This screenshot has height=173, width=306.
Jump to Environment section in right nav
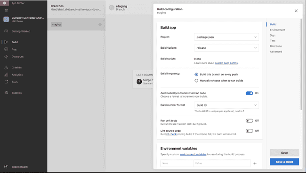pos(277,30)
